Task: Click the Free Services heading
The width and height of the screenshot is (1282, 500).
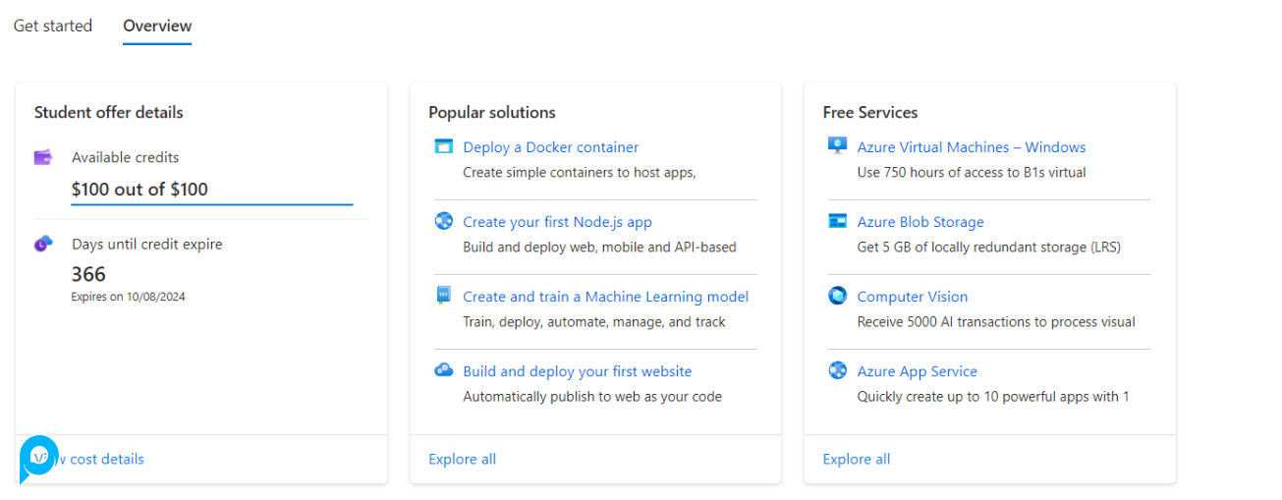Action: tap(870, 112)
